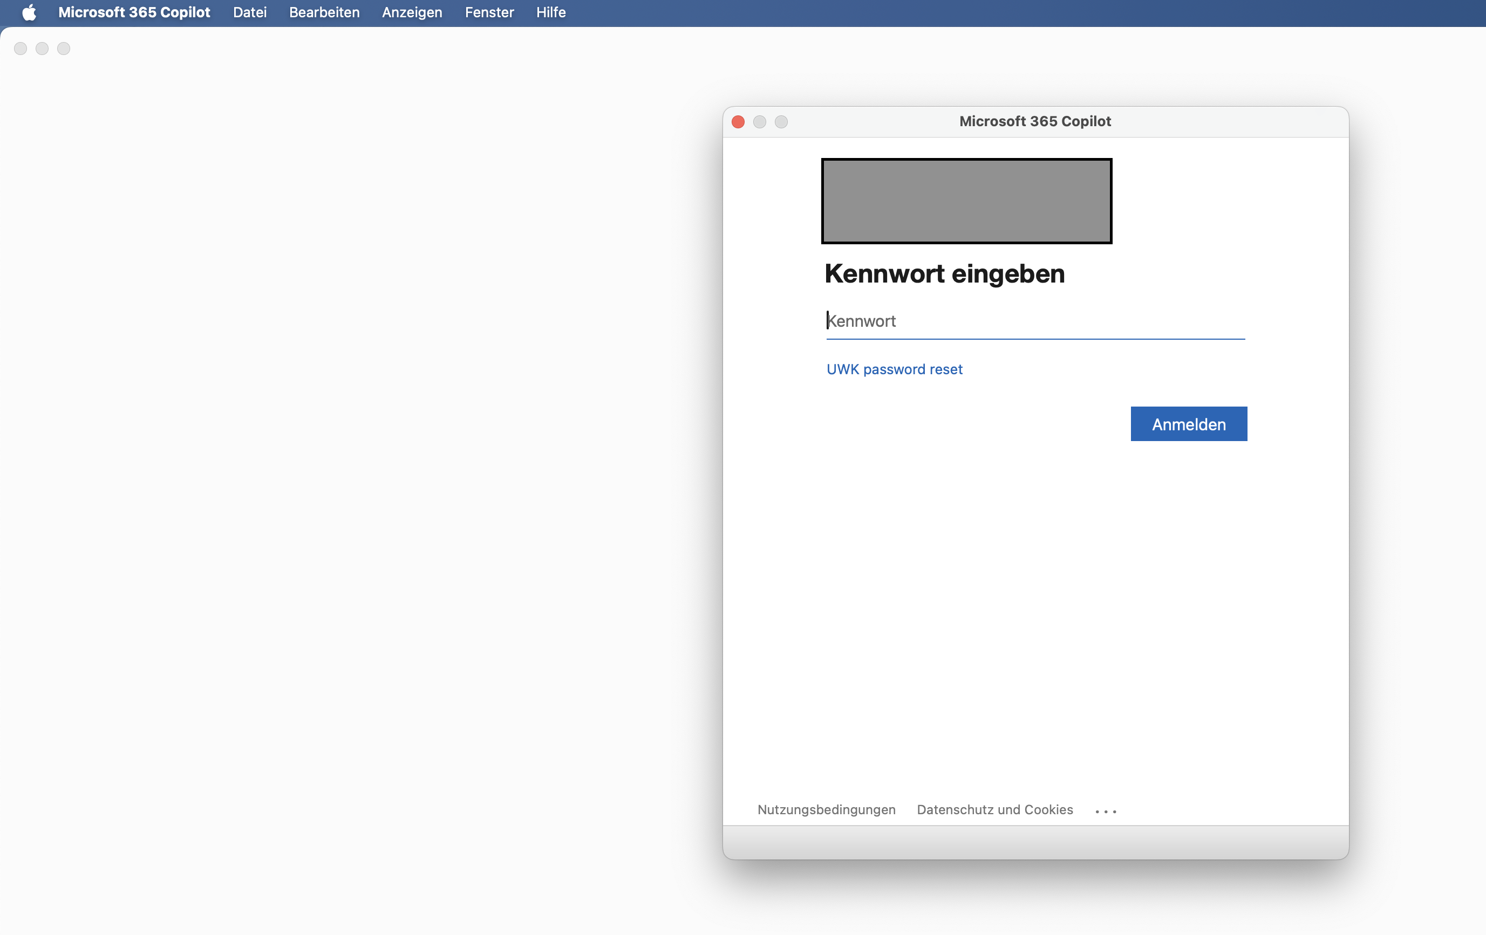Click the main window's third gray traffic light
This screenshot has width=1486, height=935.
[64, 48]
